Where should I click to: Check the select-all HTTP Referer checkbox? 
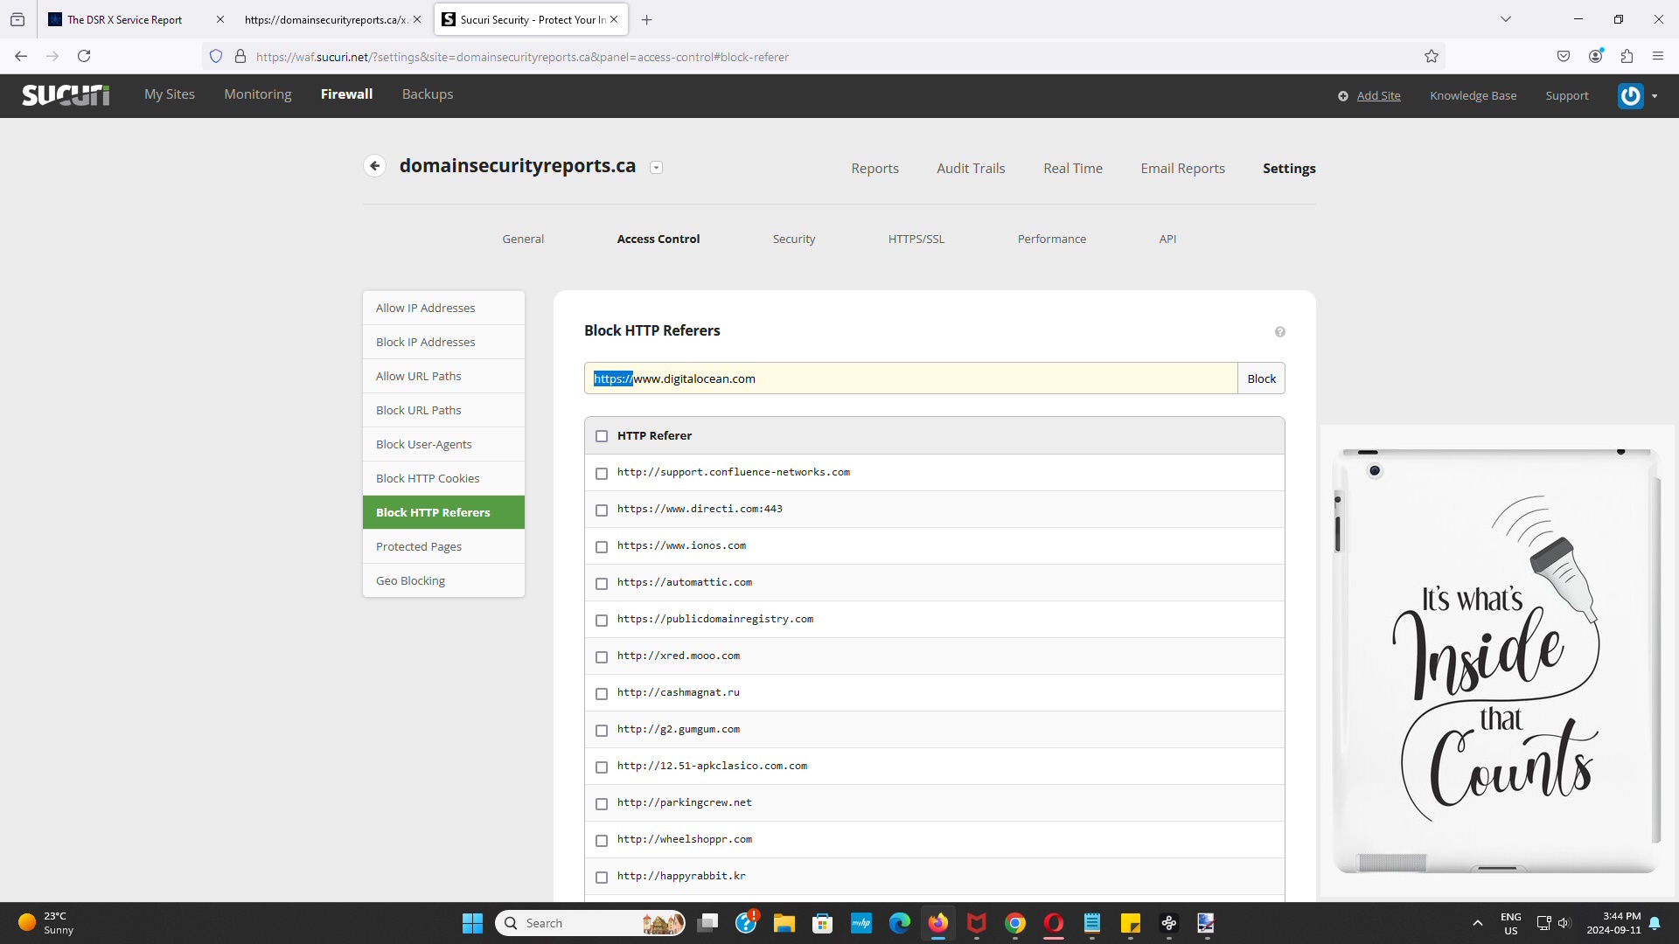[602, 436]
